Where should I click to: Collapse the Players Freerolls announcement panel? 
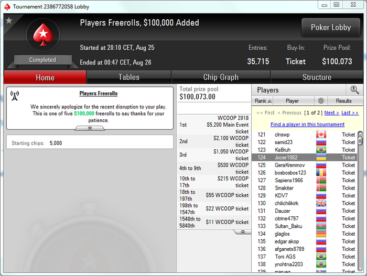coord(90,128)
